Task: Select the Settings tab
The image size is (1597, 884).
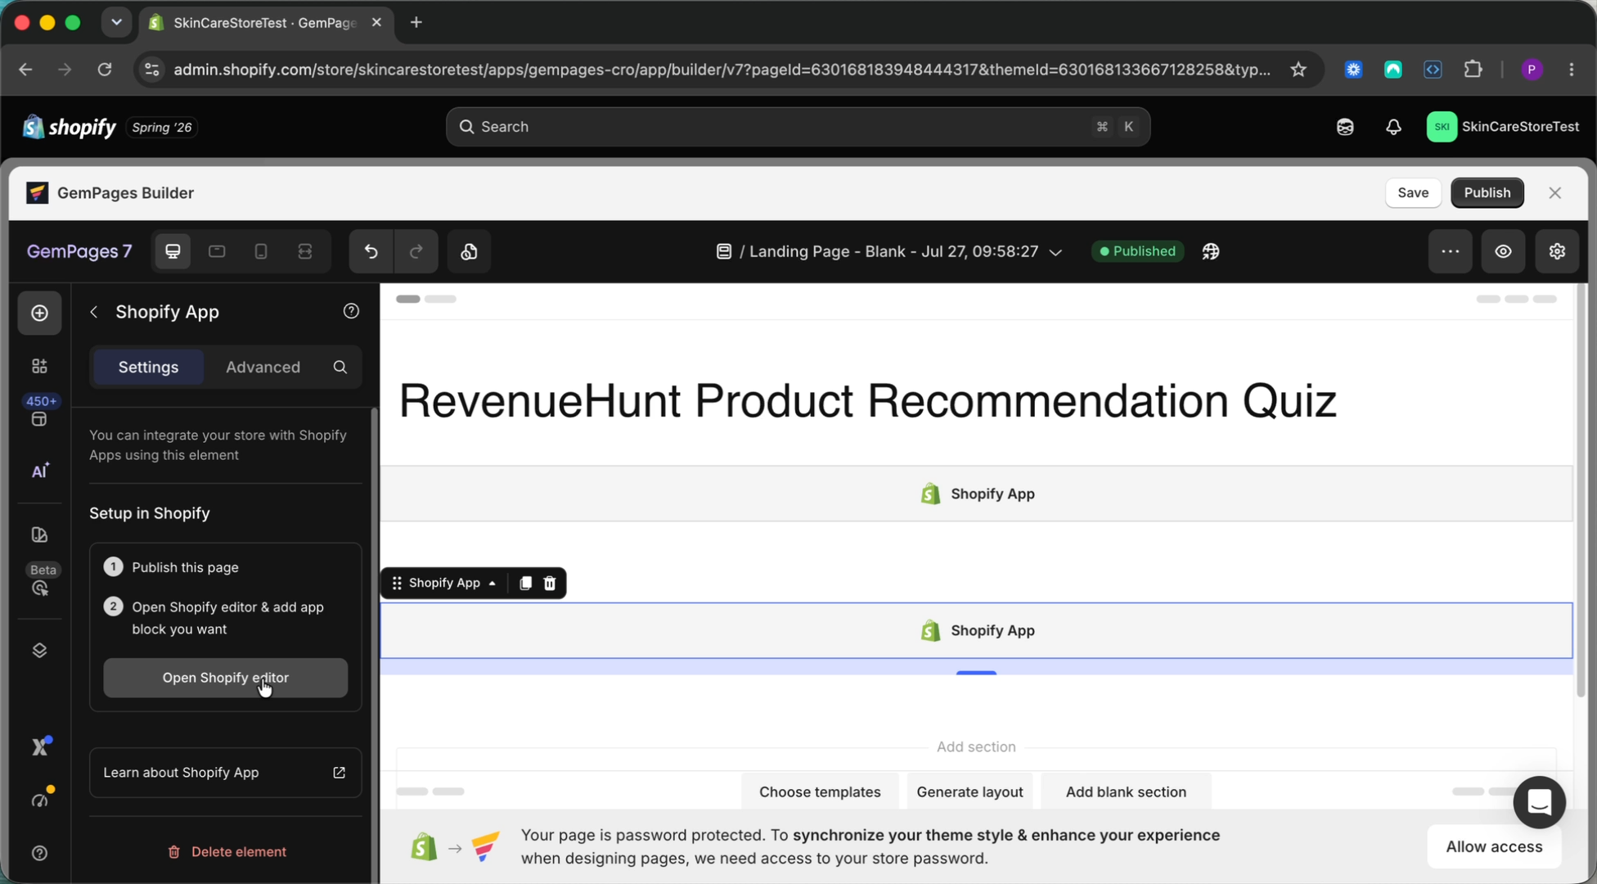Action: pyautogui.click(x=148, y=367)
